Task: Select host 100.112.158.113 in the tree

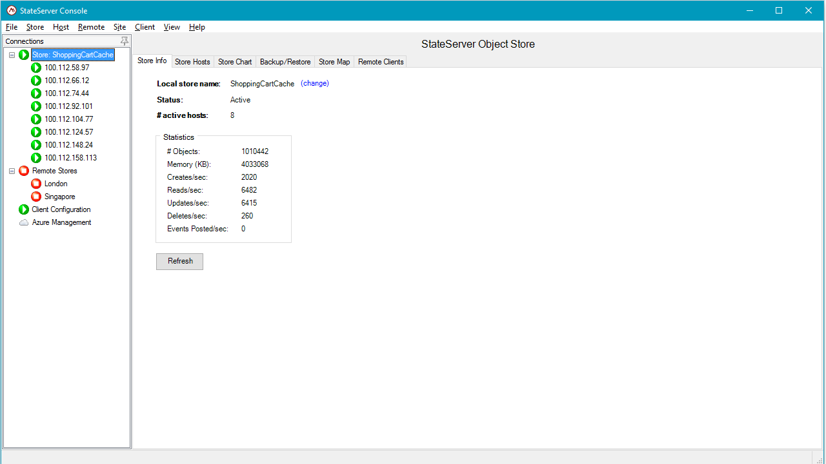Action: (x=71, y=158)
